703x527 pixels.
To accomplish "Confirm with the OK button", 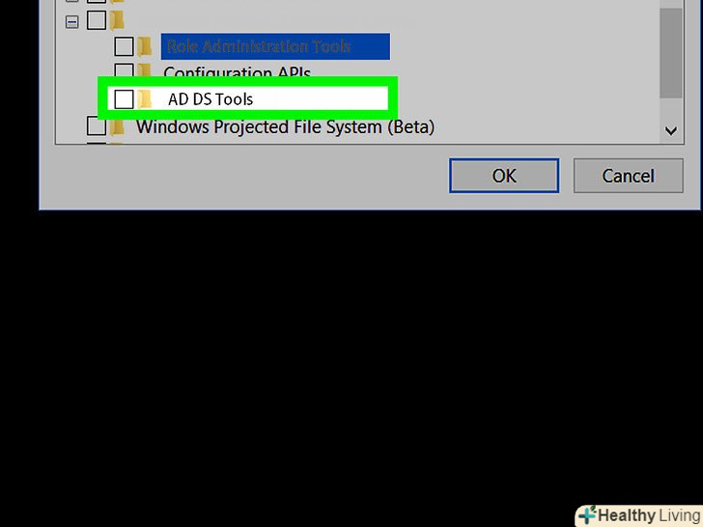I will click(x=504, y=176).
